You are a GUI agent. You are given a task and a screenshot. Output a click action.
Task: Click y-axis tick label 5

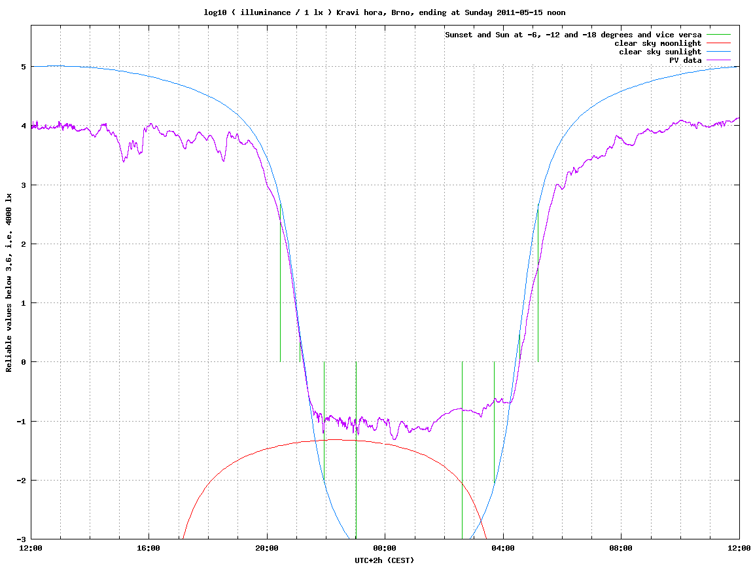coord(23,67)
